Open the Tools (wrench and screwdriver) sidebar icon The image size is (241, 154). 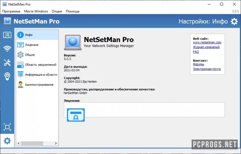tap(7, 63)
